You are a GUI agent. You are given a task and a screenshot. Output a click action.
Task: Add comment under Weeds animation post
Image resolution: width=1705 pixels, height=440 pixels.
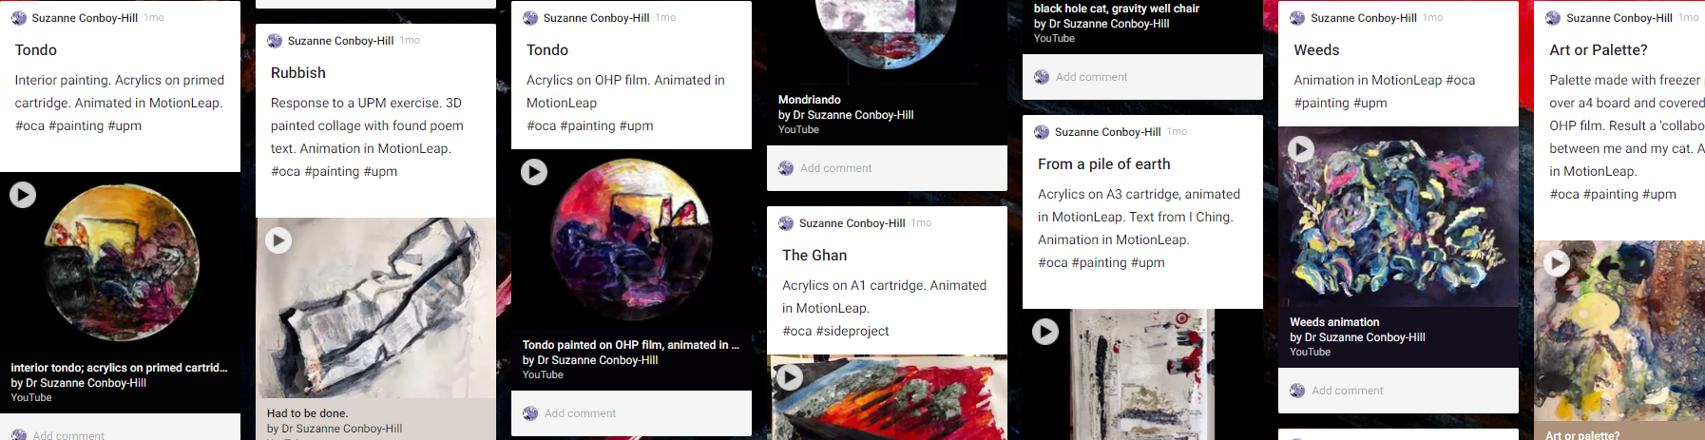coord(1347,391)
